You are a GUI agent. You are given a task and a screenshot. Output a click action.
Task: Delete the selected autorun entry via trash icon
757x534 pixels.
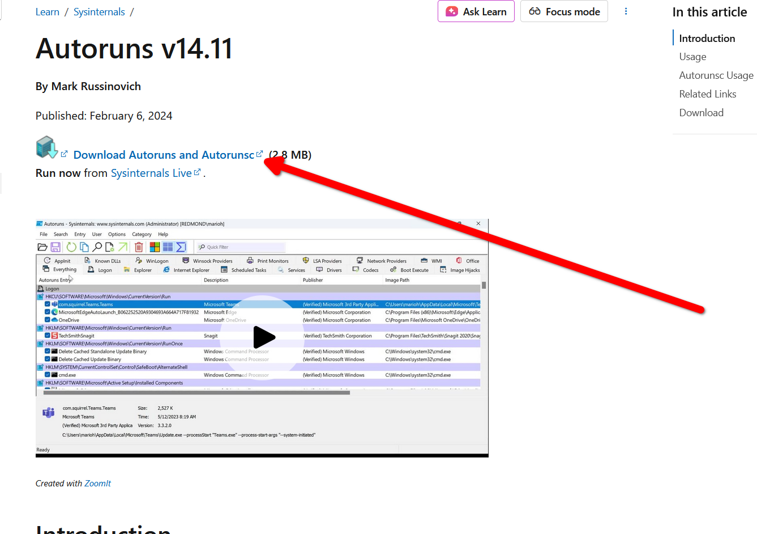coord(139,247)
